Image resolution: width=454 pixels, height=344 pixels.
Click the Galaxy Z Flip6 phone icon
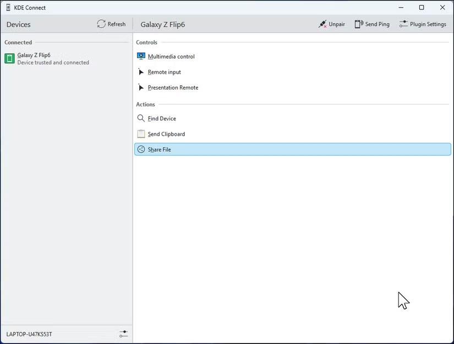tap(9, 59)
